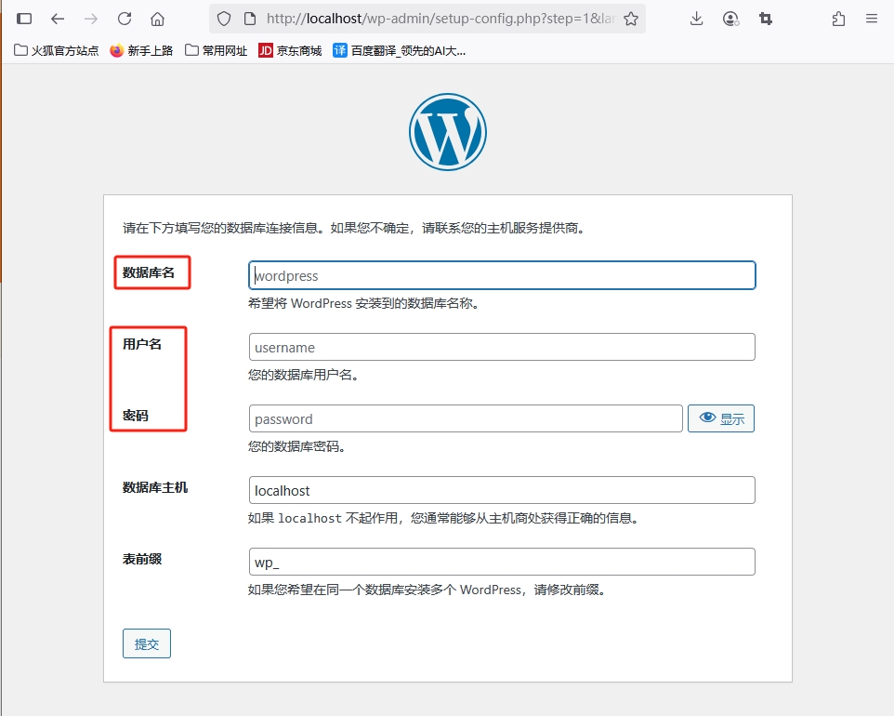Go forward one page

pyautogui.click(x=91, y=19)
